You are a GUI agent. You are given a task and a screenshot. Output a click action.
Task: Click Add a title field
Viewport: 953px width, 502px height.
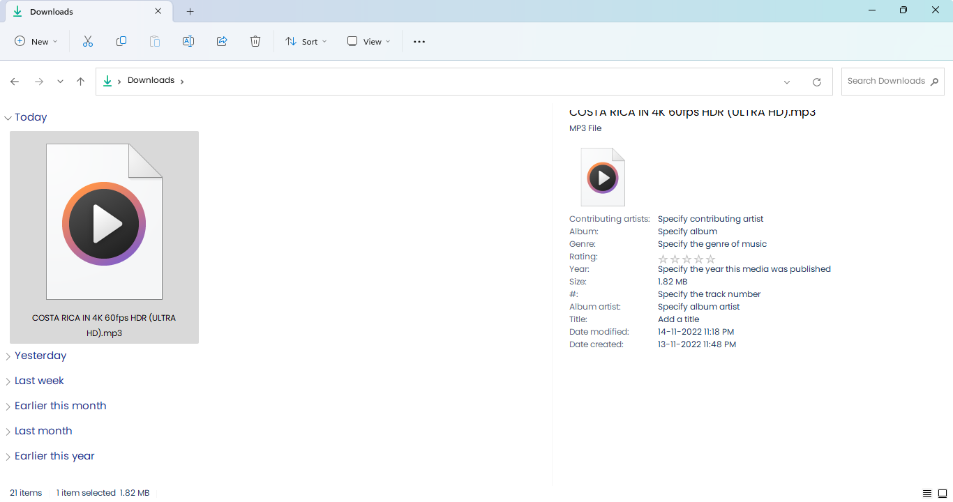pos(678,319)
